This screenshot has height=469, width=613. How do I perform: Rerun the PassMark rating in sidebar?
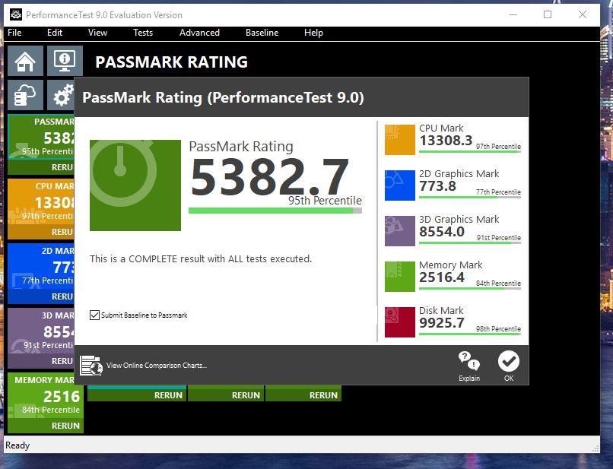tap(41, 167)
